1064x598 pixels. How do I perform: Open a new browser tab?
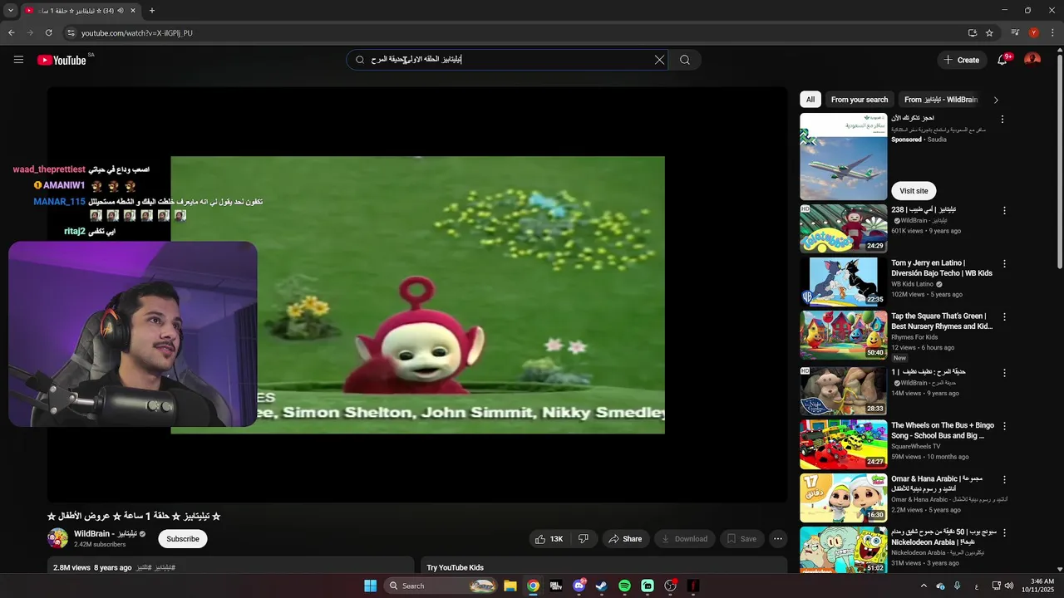151,11
